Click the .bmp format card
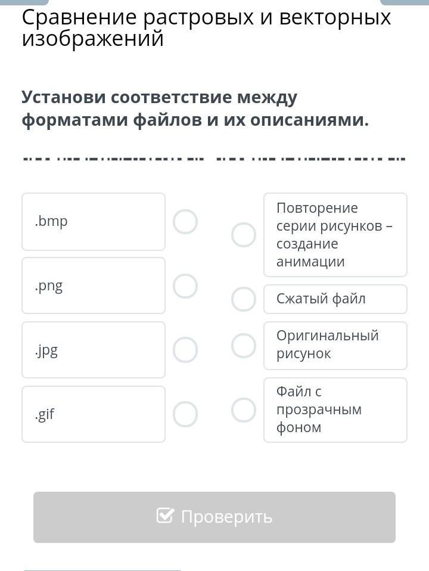 (94, 222)
